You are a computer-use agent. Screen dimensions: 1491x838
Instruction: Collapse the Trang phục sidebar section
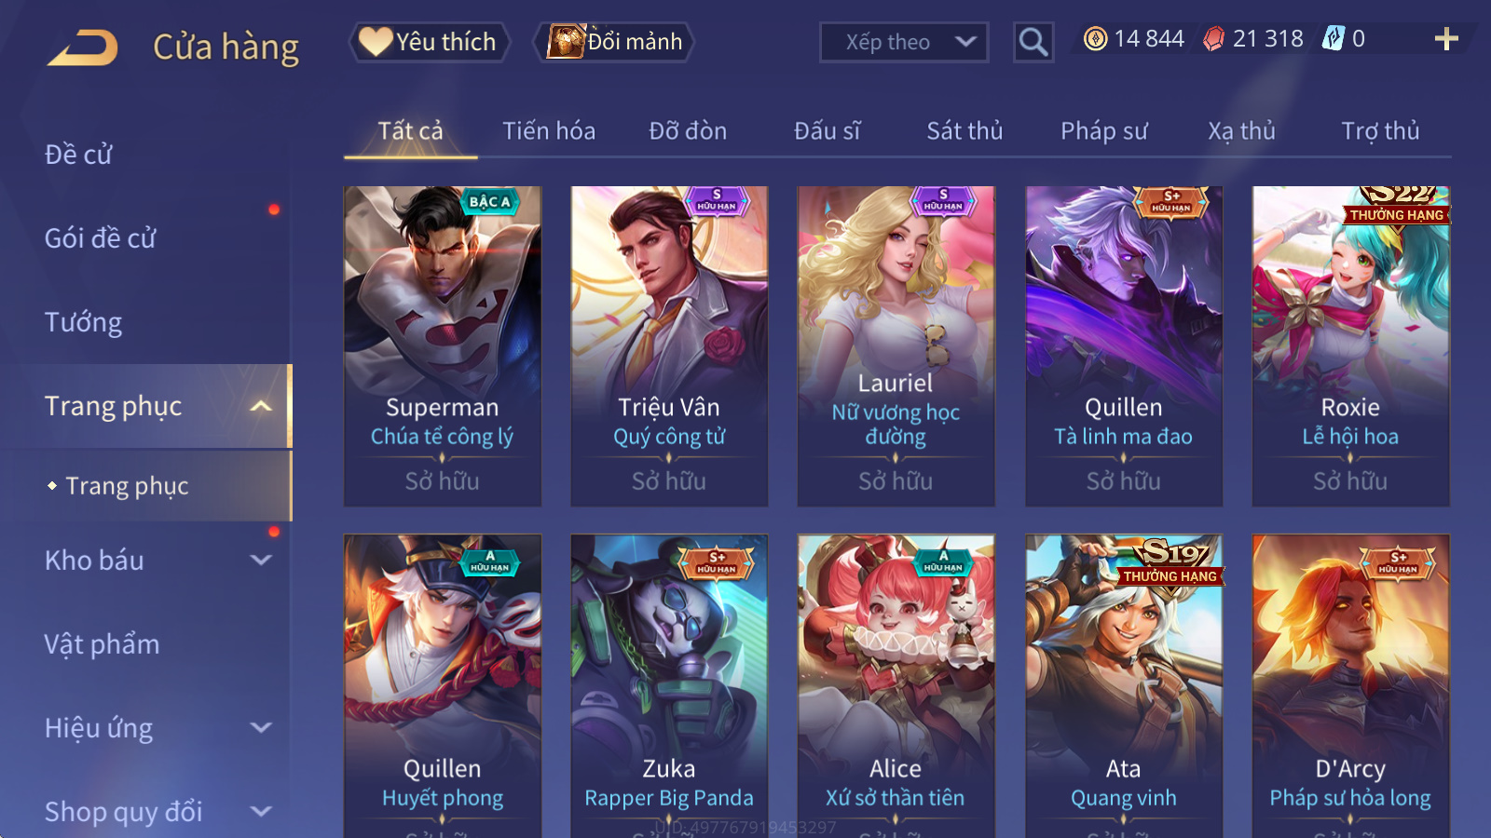(262, 406)
